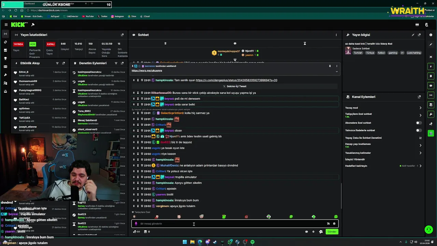Image resolution: width=437 pixels, height=246 pixels.
Task: Open WhatsApp from the Windows taskbar
Action: point(230,242)
